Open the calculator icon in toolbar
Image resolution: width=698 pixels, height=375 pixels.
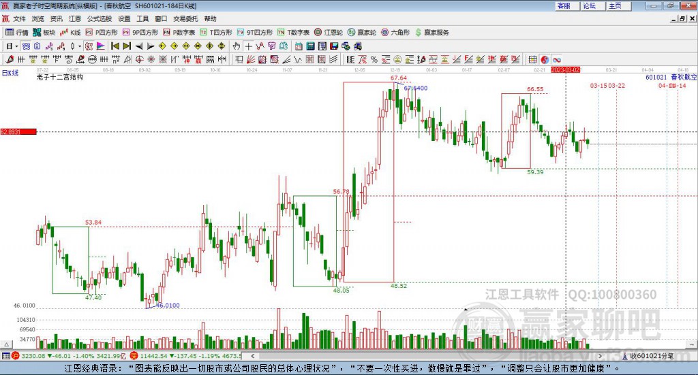[x=310, y=46]
